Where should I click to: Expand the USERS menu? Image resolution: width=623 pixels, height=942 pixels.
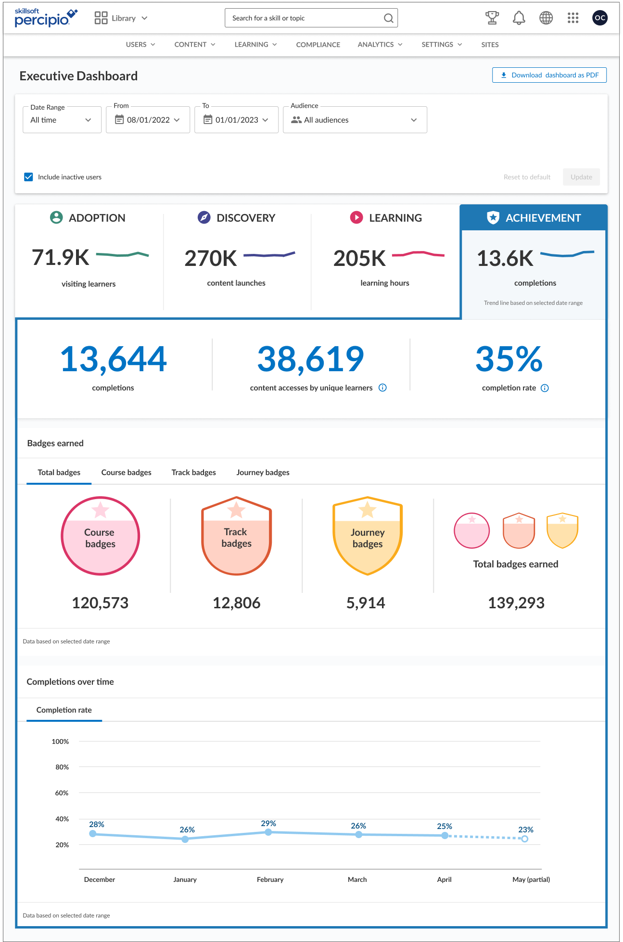140,44
